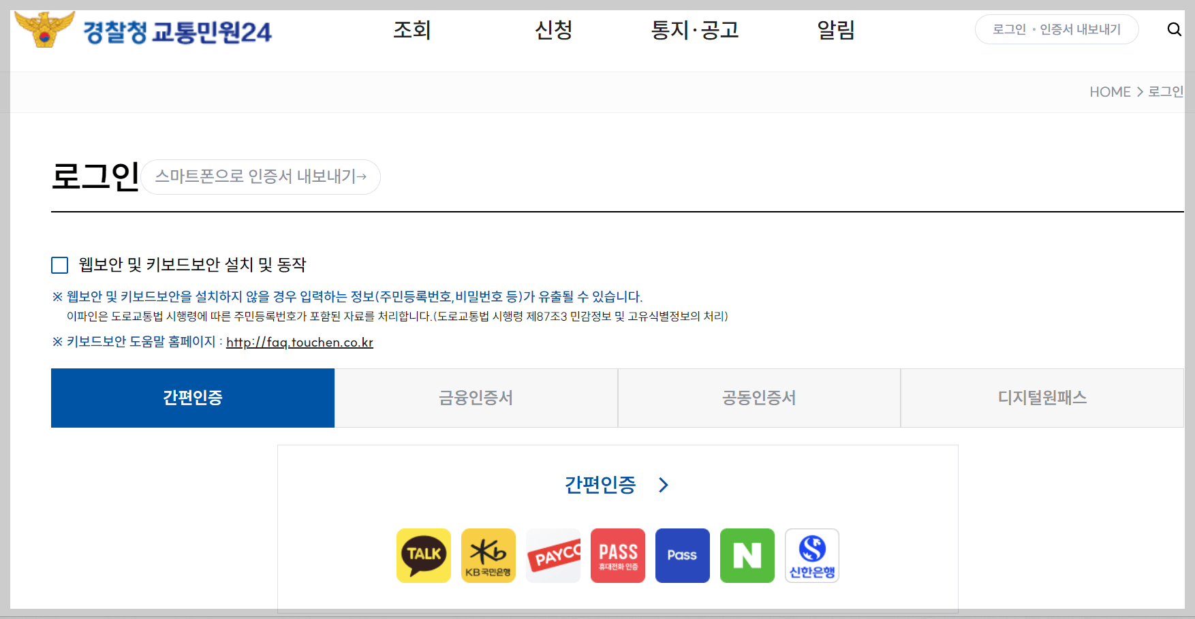Open the faq.touchen.co.kr help link
Image resolution: width=1195 pixels, height=619 pixels.
tap(299, 343)
